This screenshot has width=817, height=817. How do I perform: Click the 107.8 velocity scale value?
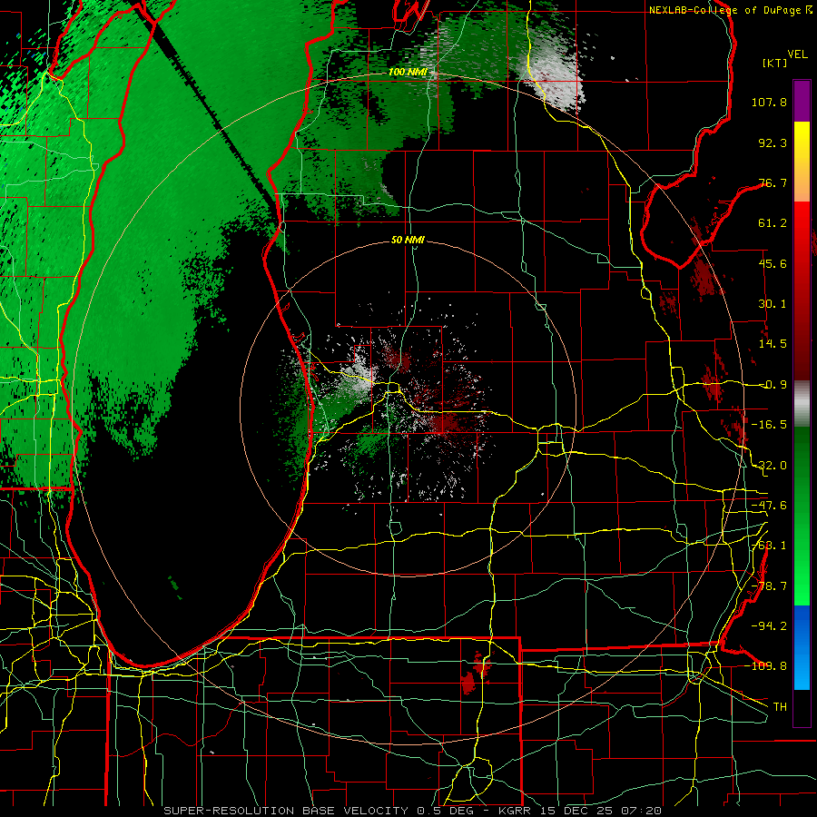tap(769, 102)
